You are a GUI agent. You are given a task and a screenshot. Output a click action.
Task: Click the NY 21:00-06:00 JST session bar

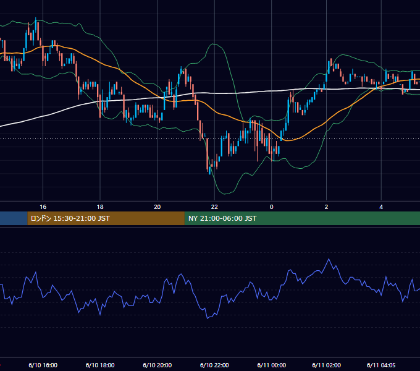coord(302,218)
